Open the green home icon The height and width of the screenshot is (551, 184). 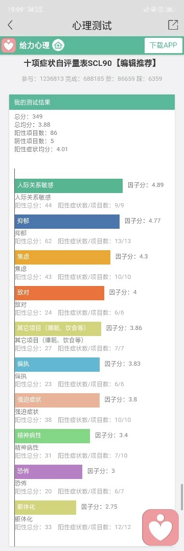(58, 45)
